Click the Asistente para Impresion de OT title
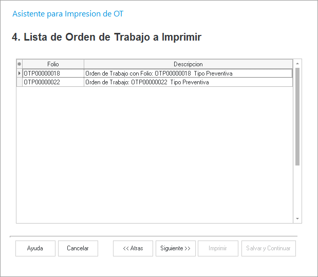318x277 pixels. pos(68,14)
